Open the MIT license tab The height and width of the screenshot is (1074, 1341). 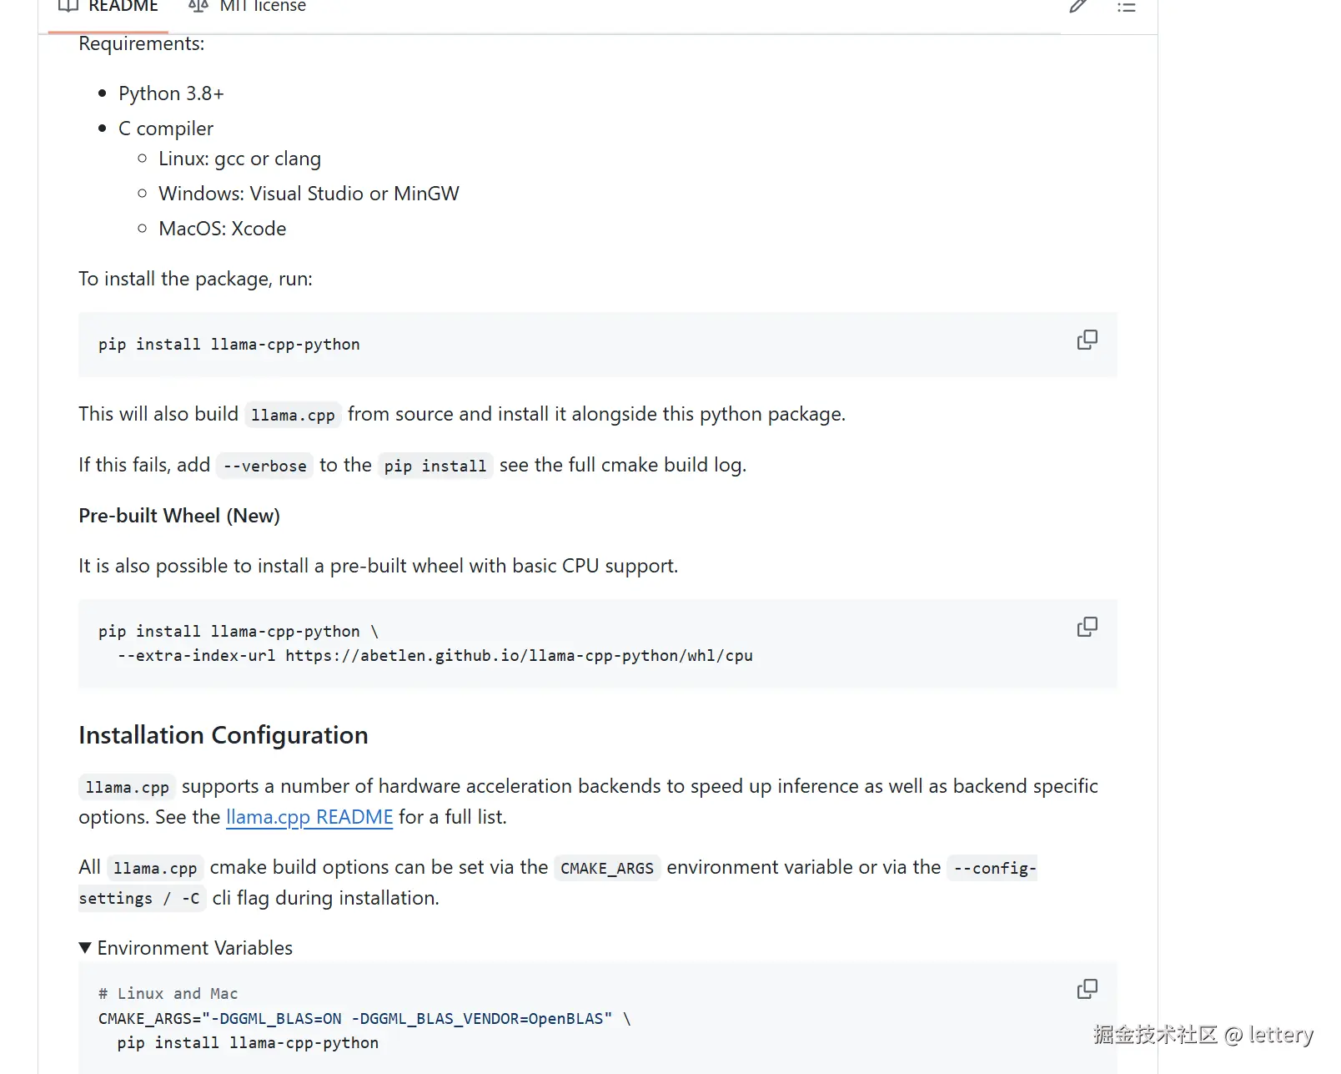[262, 7]
